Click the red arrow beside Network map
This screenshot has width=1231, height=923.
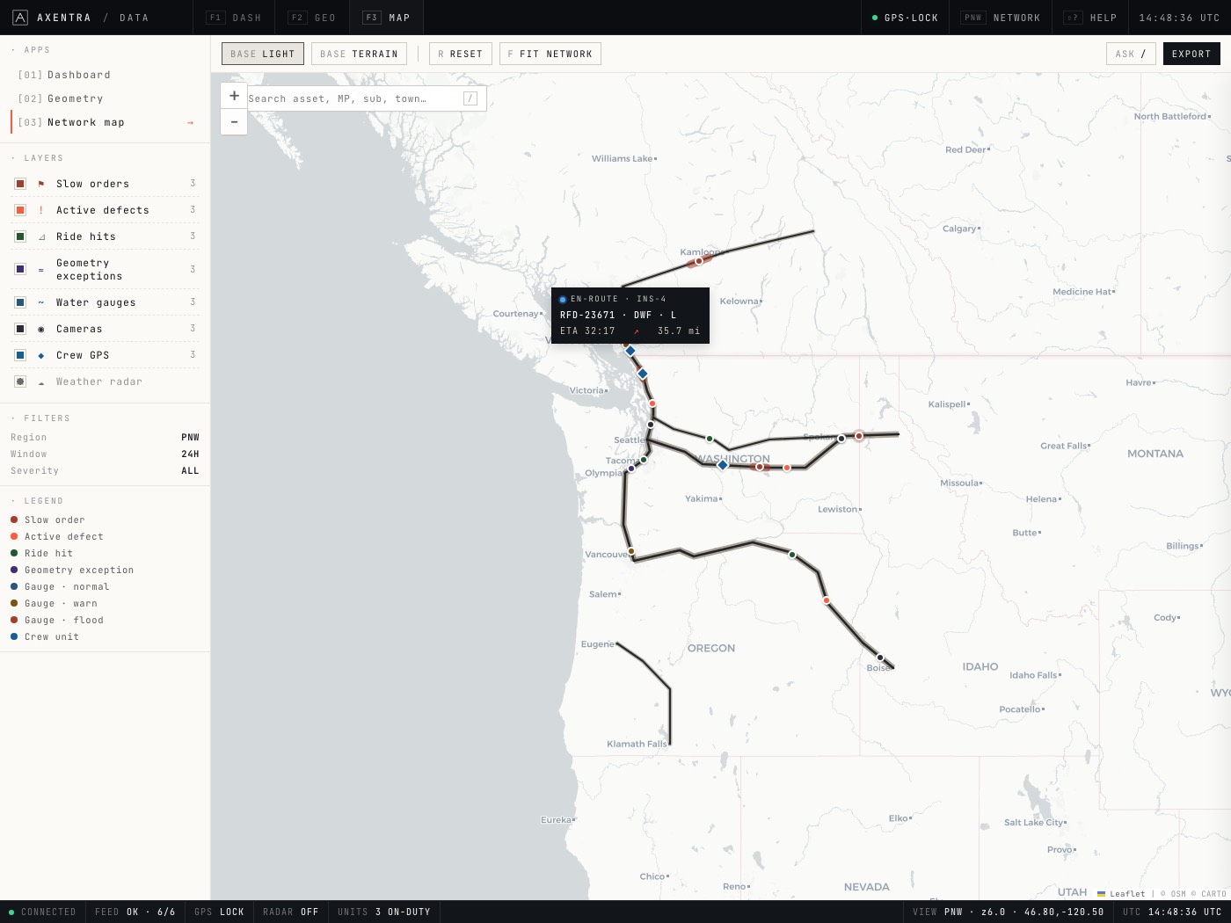click(x=190, y=122)
